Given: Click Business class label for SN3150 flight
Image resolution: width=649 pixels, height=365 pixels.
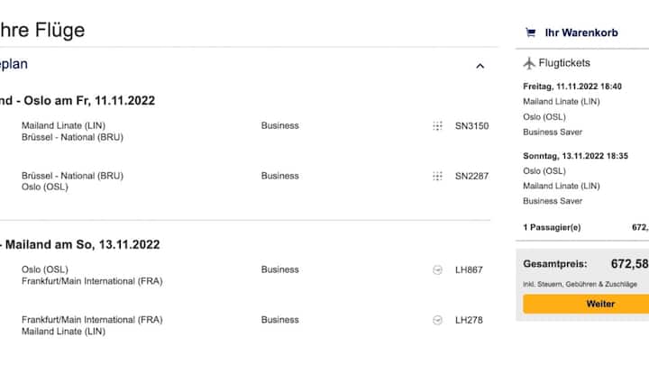Looking at the screenshot, I should [279, 126].
